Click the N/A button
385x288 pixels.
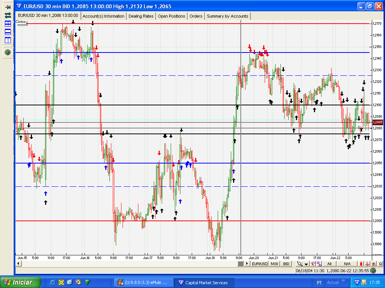(347, 264)
